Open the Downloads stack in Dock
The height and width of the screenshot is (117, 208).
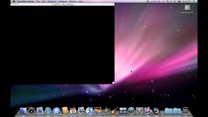coord(177,111)
